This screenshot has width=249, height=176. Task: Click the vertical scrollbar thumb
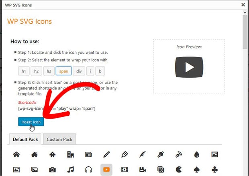coord(245,32)
